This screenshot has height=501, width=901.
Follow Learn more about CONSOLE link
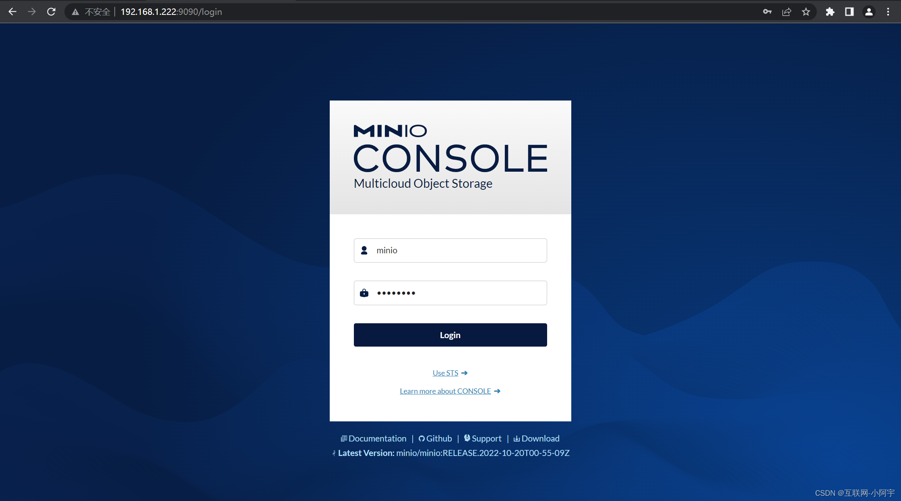pos(445,391)
